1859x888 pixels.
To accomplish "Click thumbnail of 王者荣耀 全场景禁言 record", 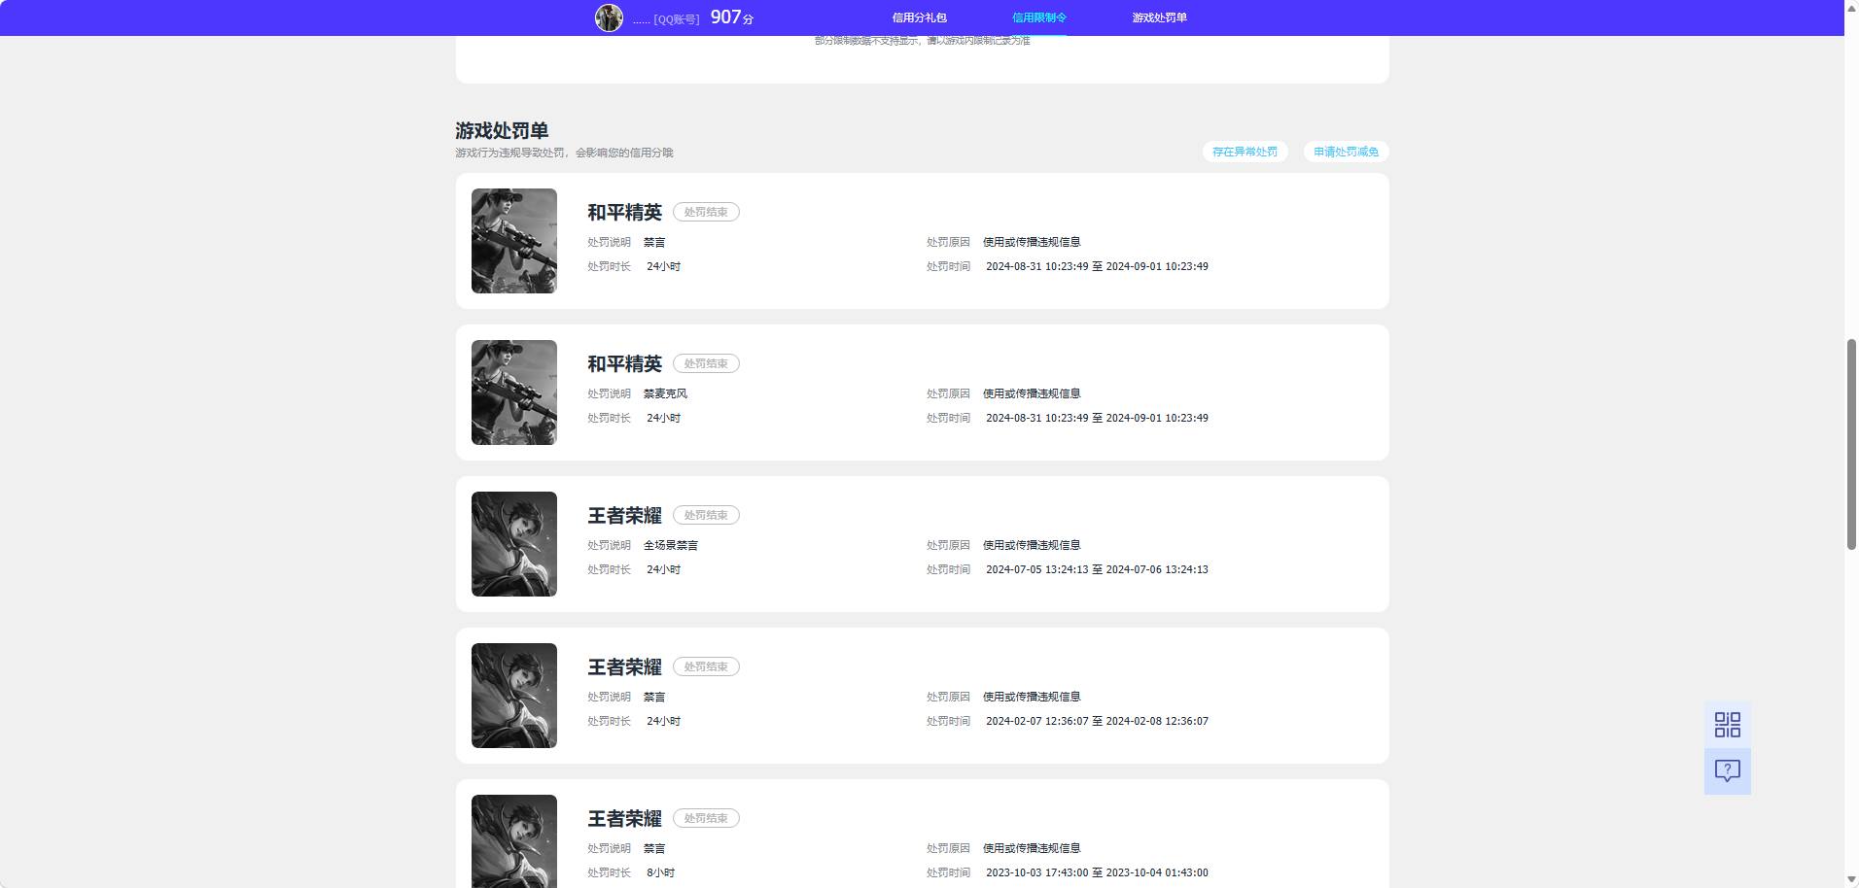I will [514, 544].
